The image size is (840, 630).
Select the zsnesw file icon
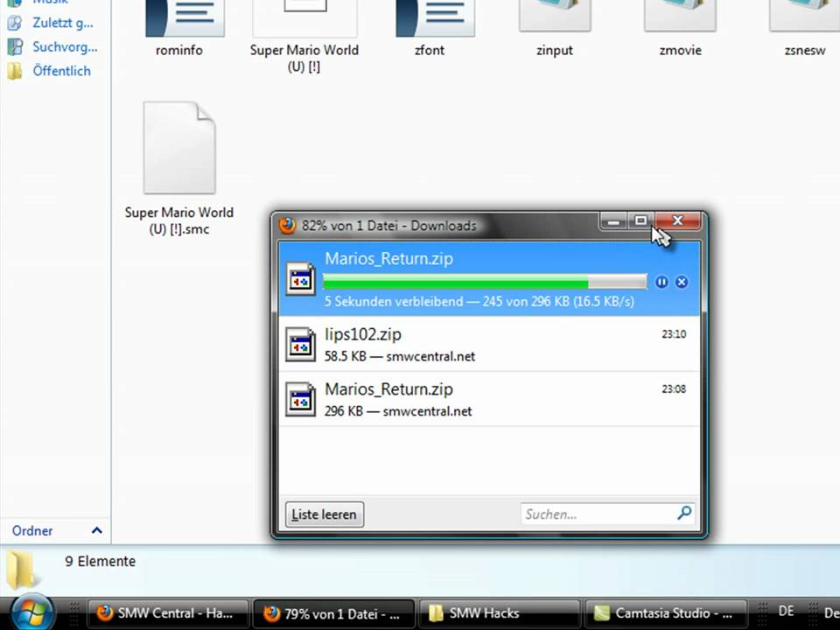805,16
